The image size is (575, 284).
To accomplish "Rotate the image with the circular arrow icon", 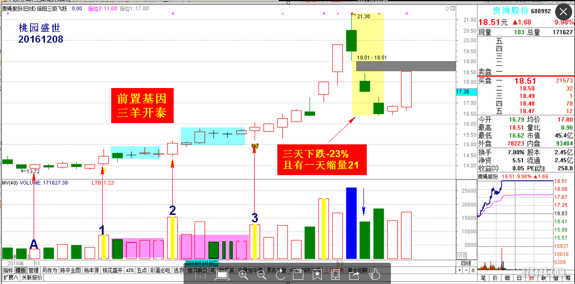I will [280, 274].
